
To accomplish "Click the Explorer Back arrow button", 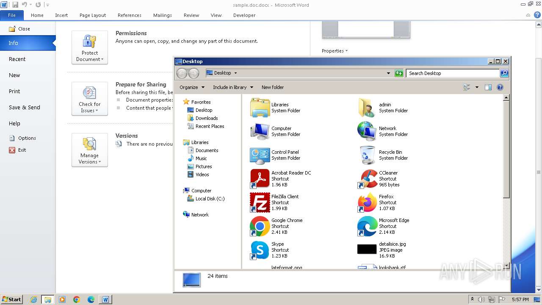I will click(182, 73).
